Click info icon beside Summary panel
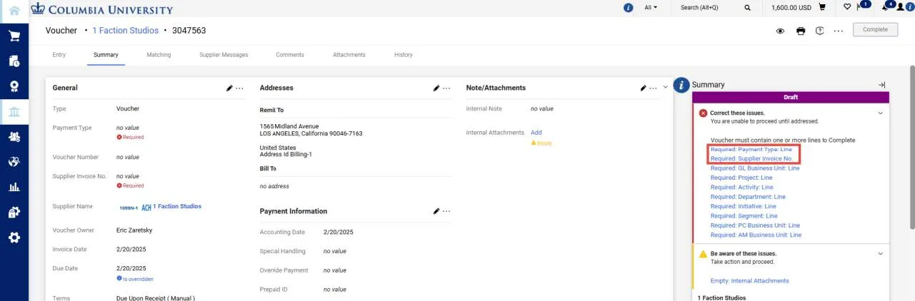 coord(682,85)
